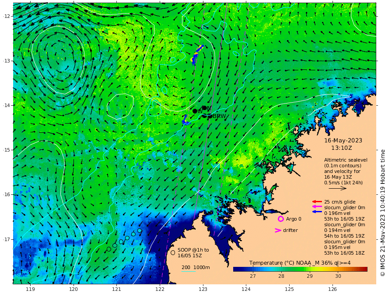
Task: Click the Temperature (°C) NOAA_M colorbar title
Action: tap(300, 263)
